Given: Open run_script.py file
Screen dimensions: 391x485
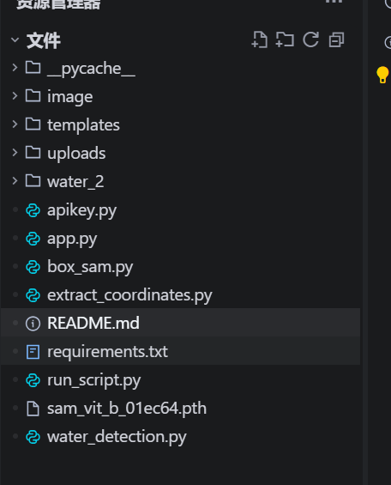Looking at the screenshot, I should [x=180, y=380].
